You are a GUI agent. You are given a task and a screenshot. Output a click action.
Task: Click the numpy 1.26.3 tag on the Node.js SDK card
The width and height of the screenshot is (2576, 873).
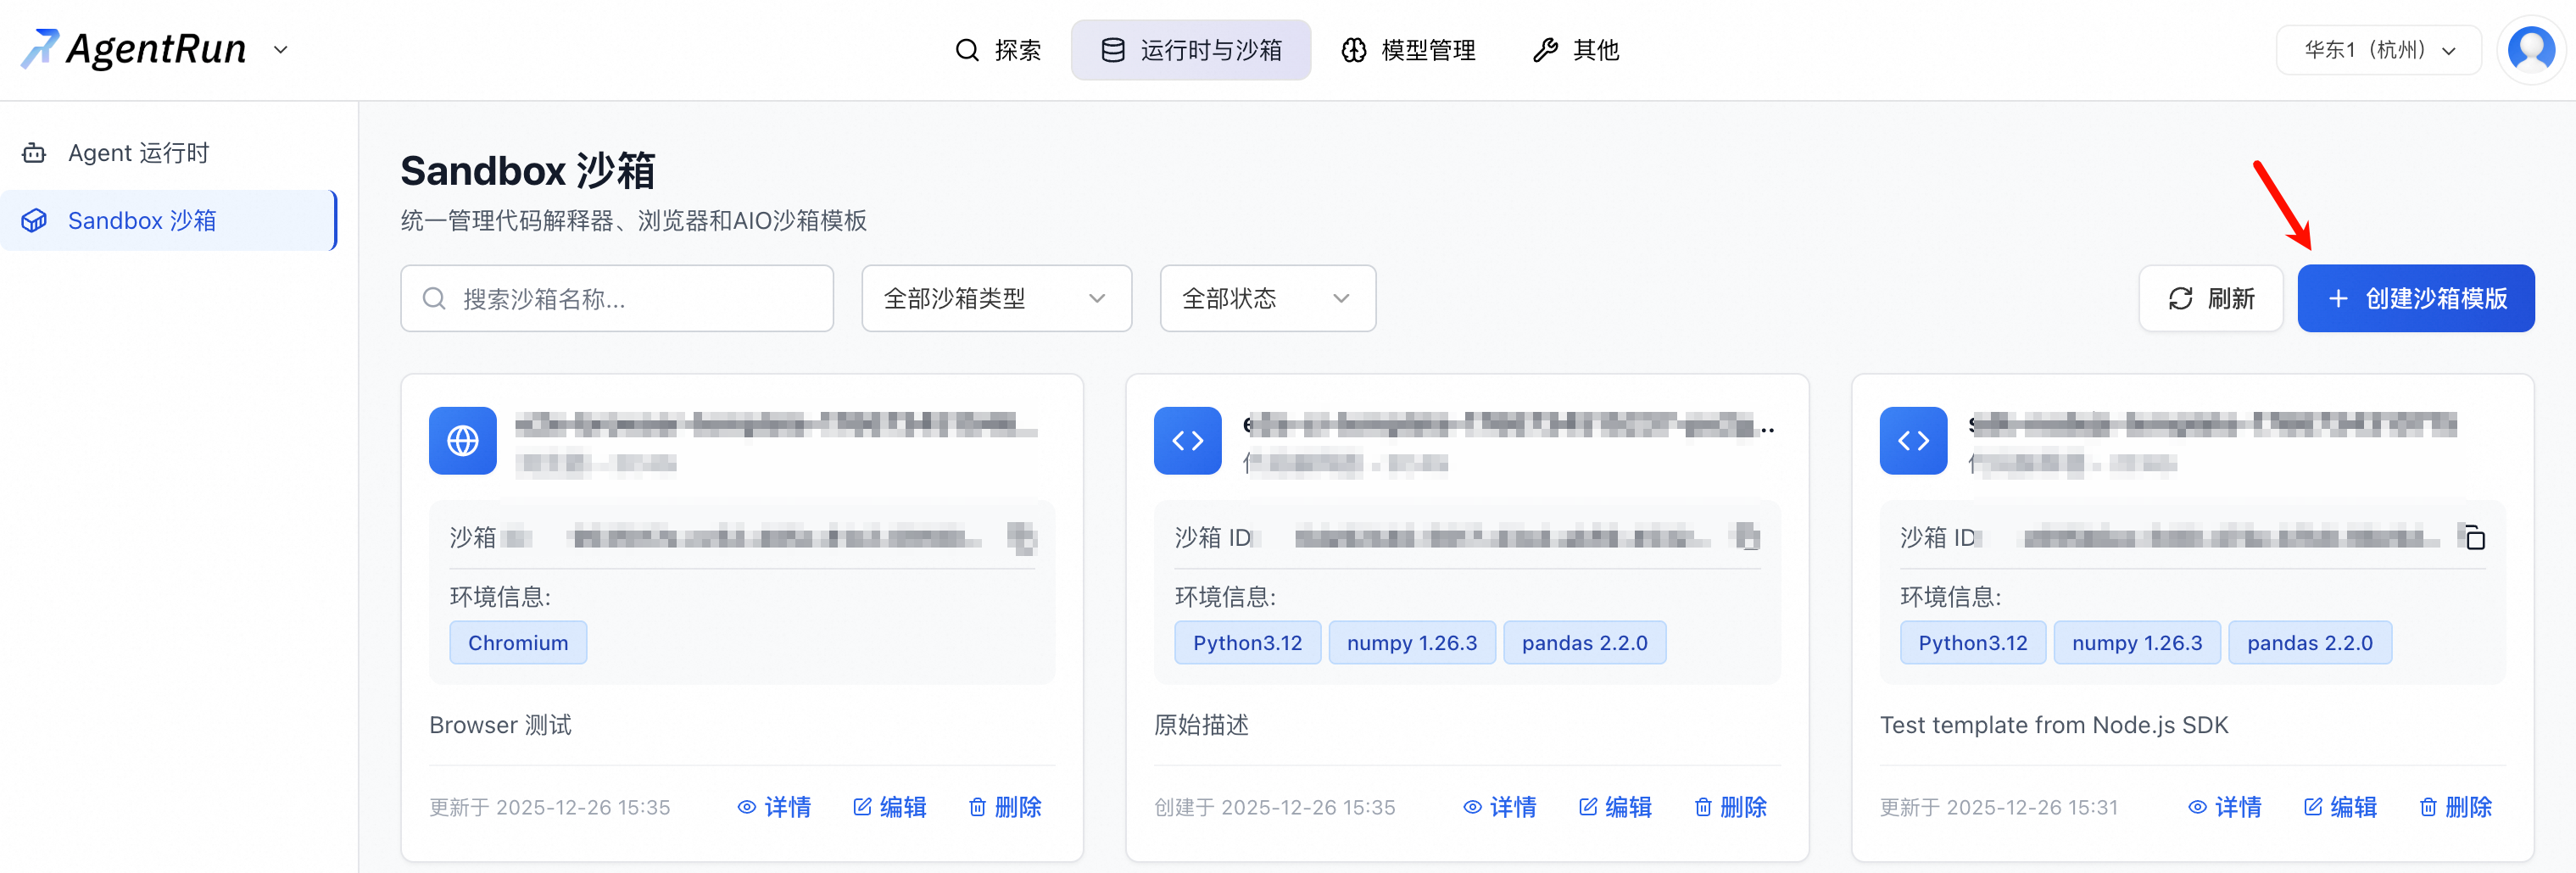click(x=2136, y=643)
